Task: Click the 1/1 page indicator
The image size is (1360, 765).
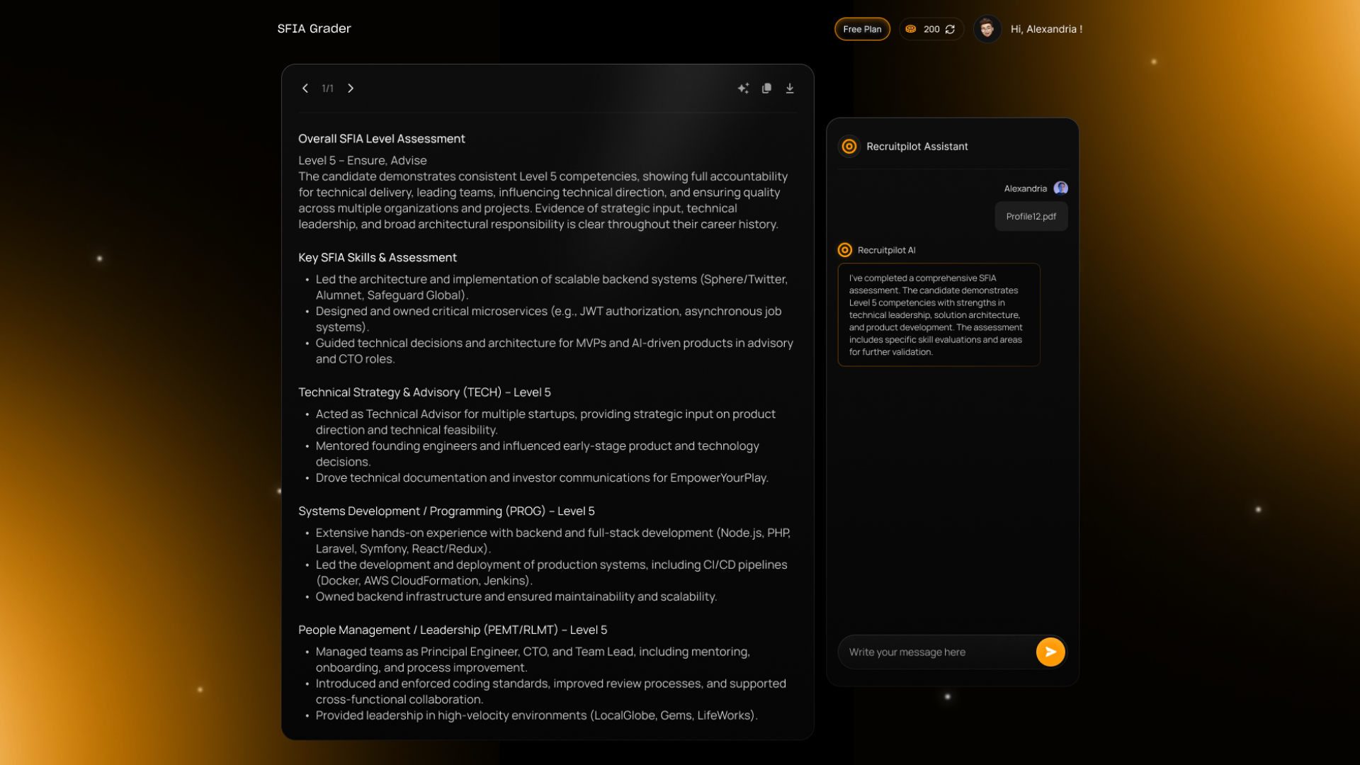Action: point(327,89)
